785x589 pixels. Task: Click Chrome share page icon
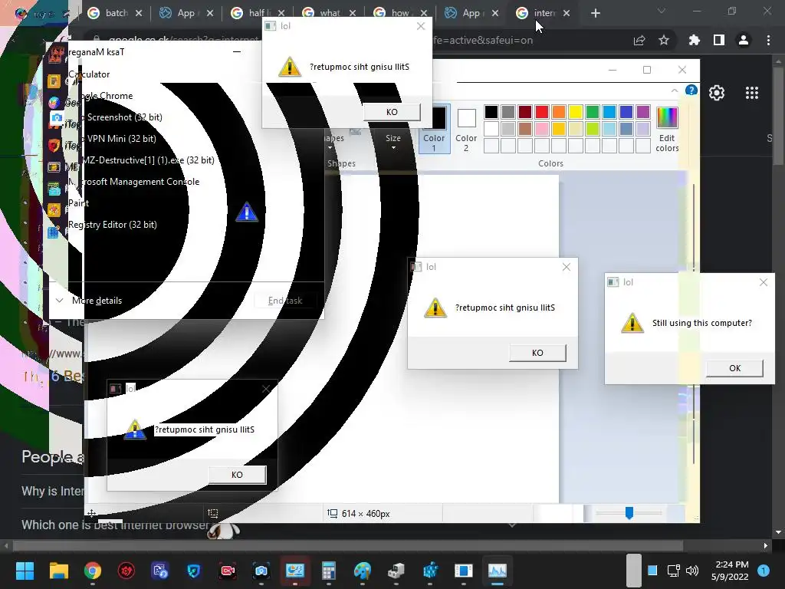point(639,40)
